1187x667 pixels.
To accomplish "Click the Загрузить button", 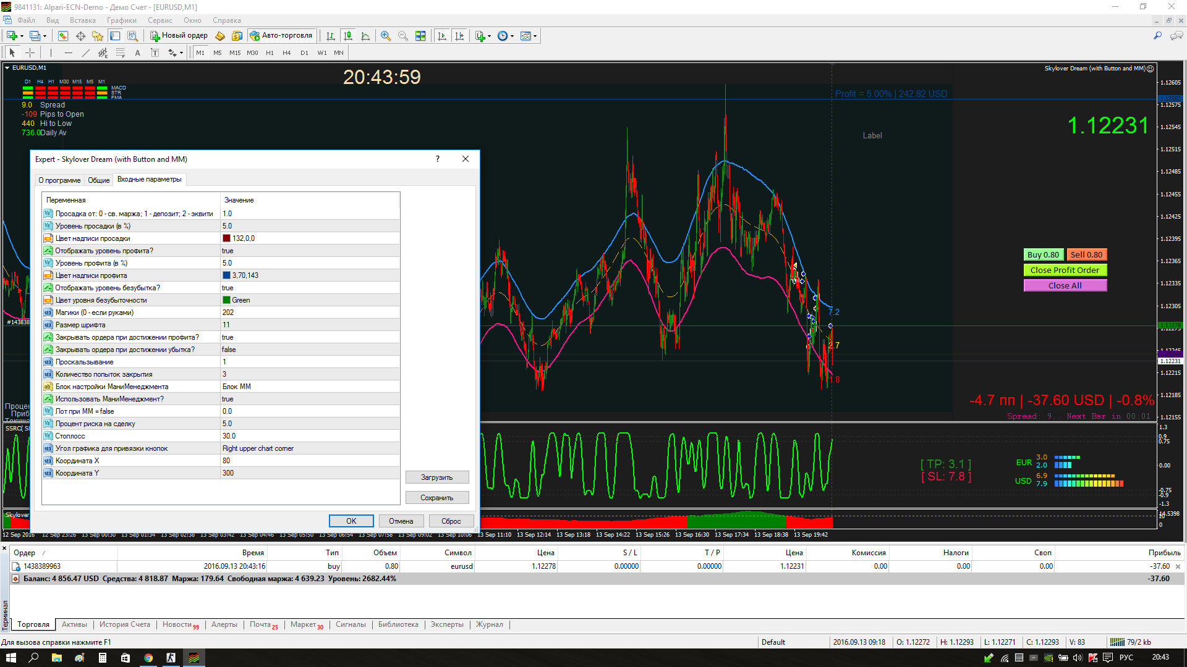I will tap(437, 477).
